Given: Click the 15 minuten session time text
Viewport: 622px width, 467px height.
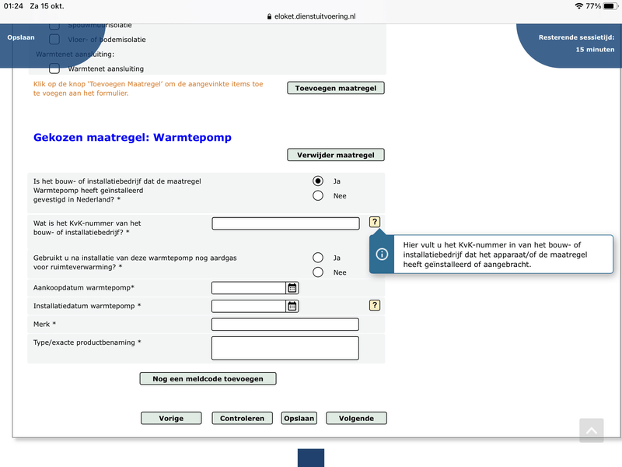Looking at the screenshot, I should [595, 50].
